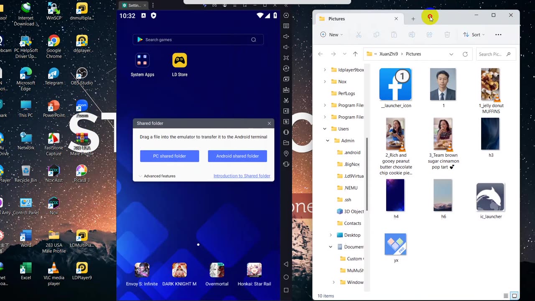Open address bar history dropdown arrow

(x=451, y=54)
